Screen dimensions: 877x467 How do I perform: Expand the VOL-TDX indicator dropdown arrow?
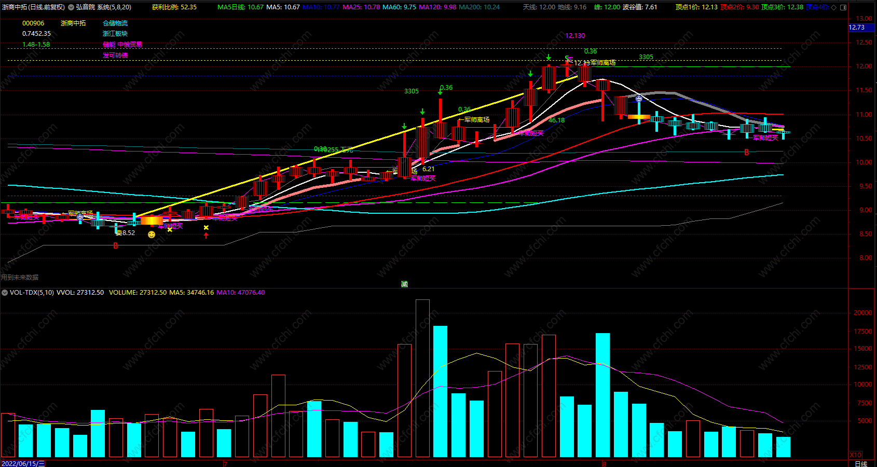coord(5,293)
